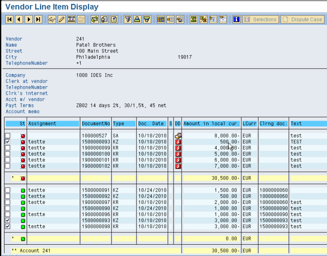327x256 pixels.
Task: Go to first item with the first-page arrow
Action: (x=9, y=19)
